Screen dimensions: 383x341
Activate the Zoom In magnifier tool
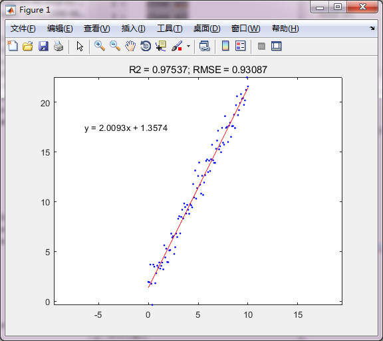100,46
